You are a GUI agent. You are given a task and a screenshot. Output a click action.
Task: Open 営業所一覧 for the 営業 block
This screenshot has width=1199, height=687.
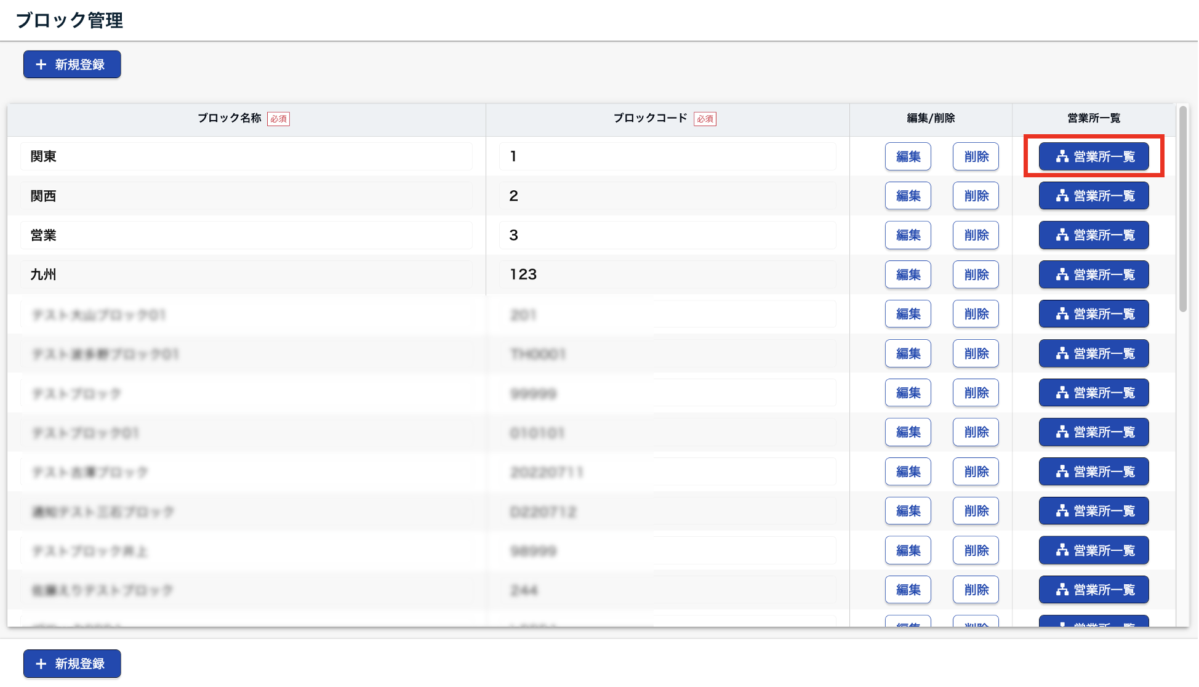pyautogui.click(x=1094, y=235)
